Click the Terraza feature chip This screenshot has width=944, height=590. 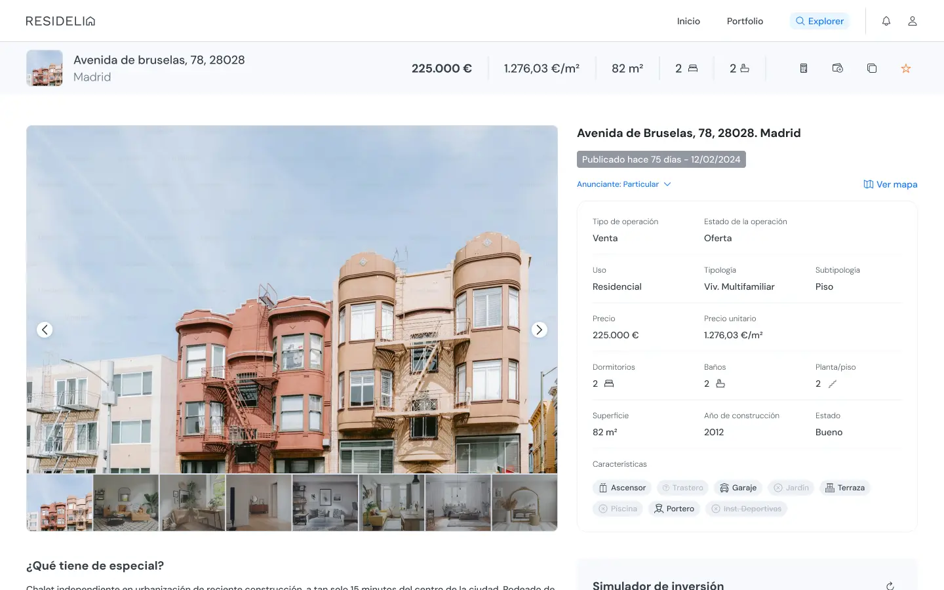tap(844, 488)
